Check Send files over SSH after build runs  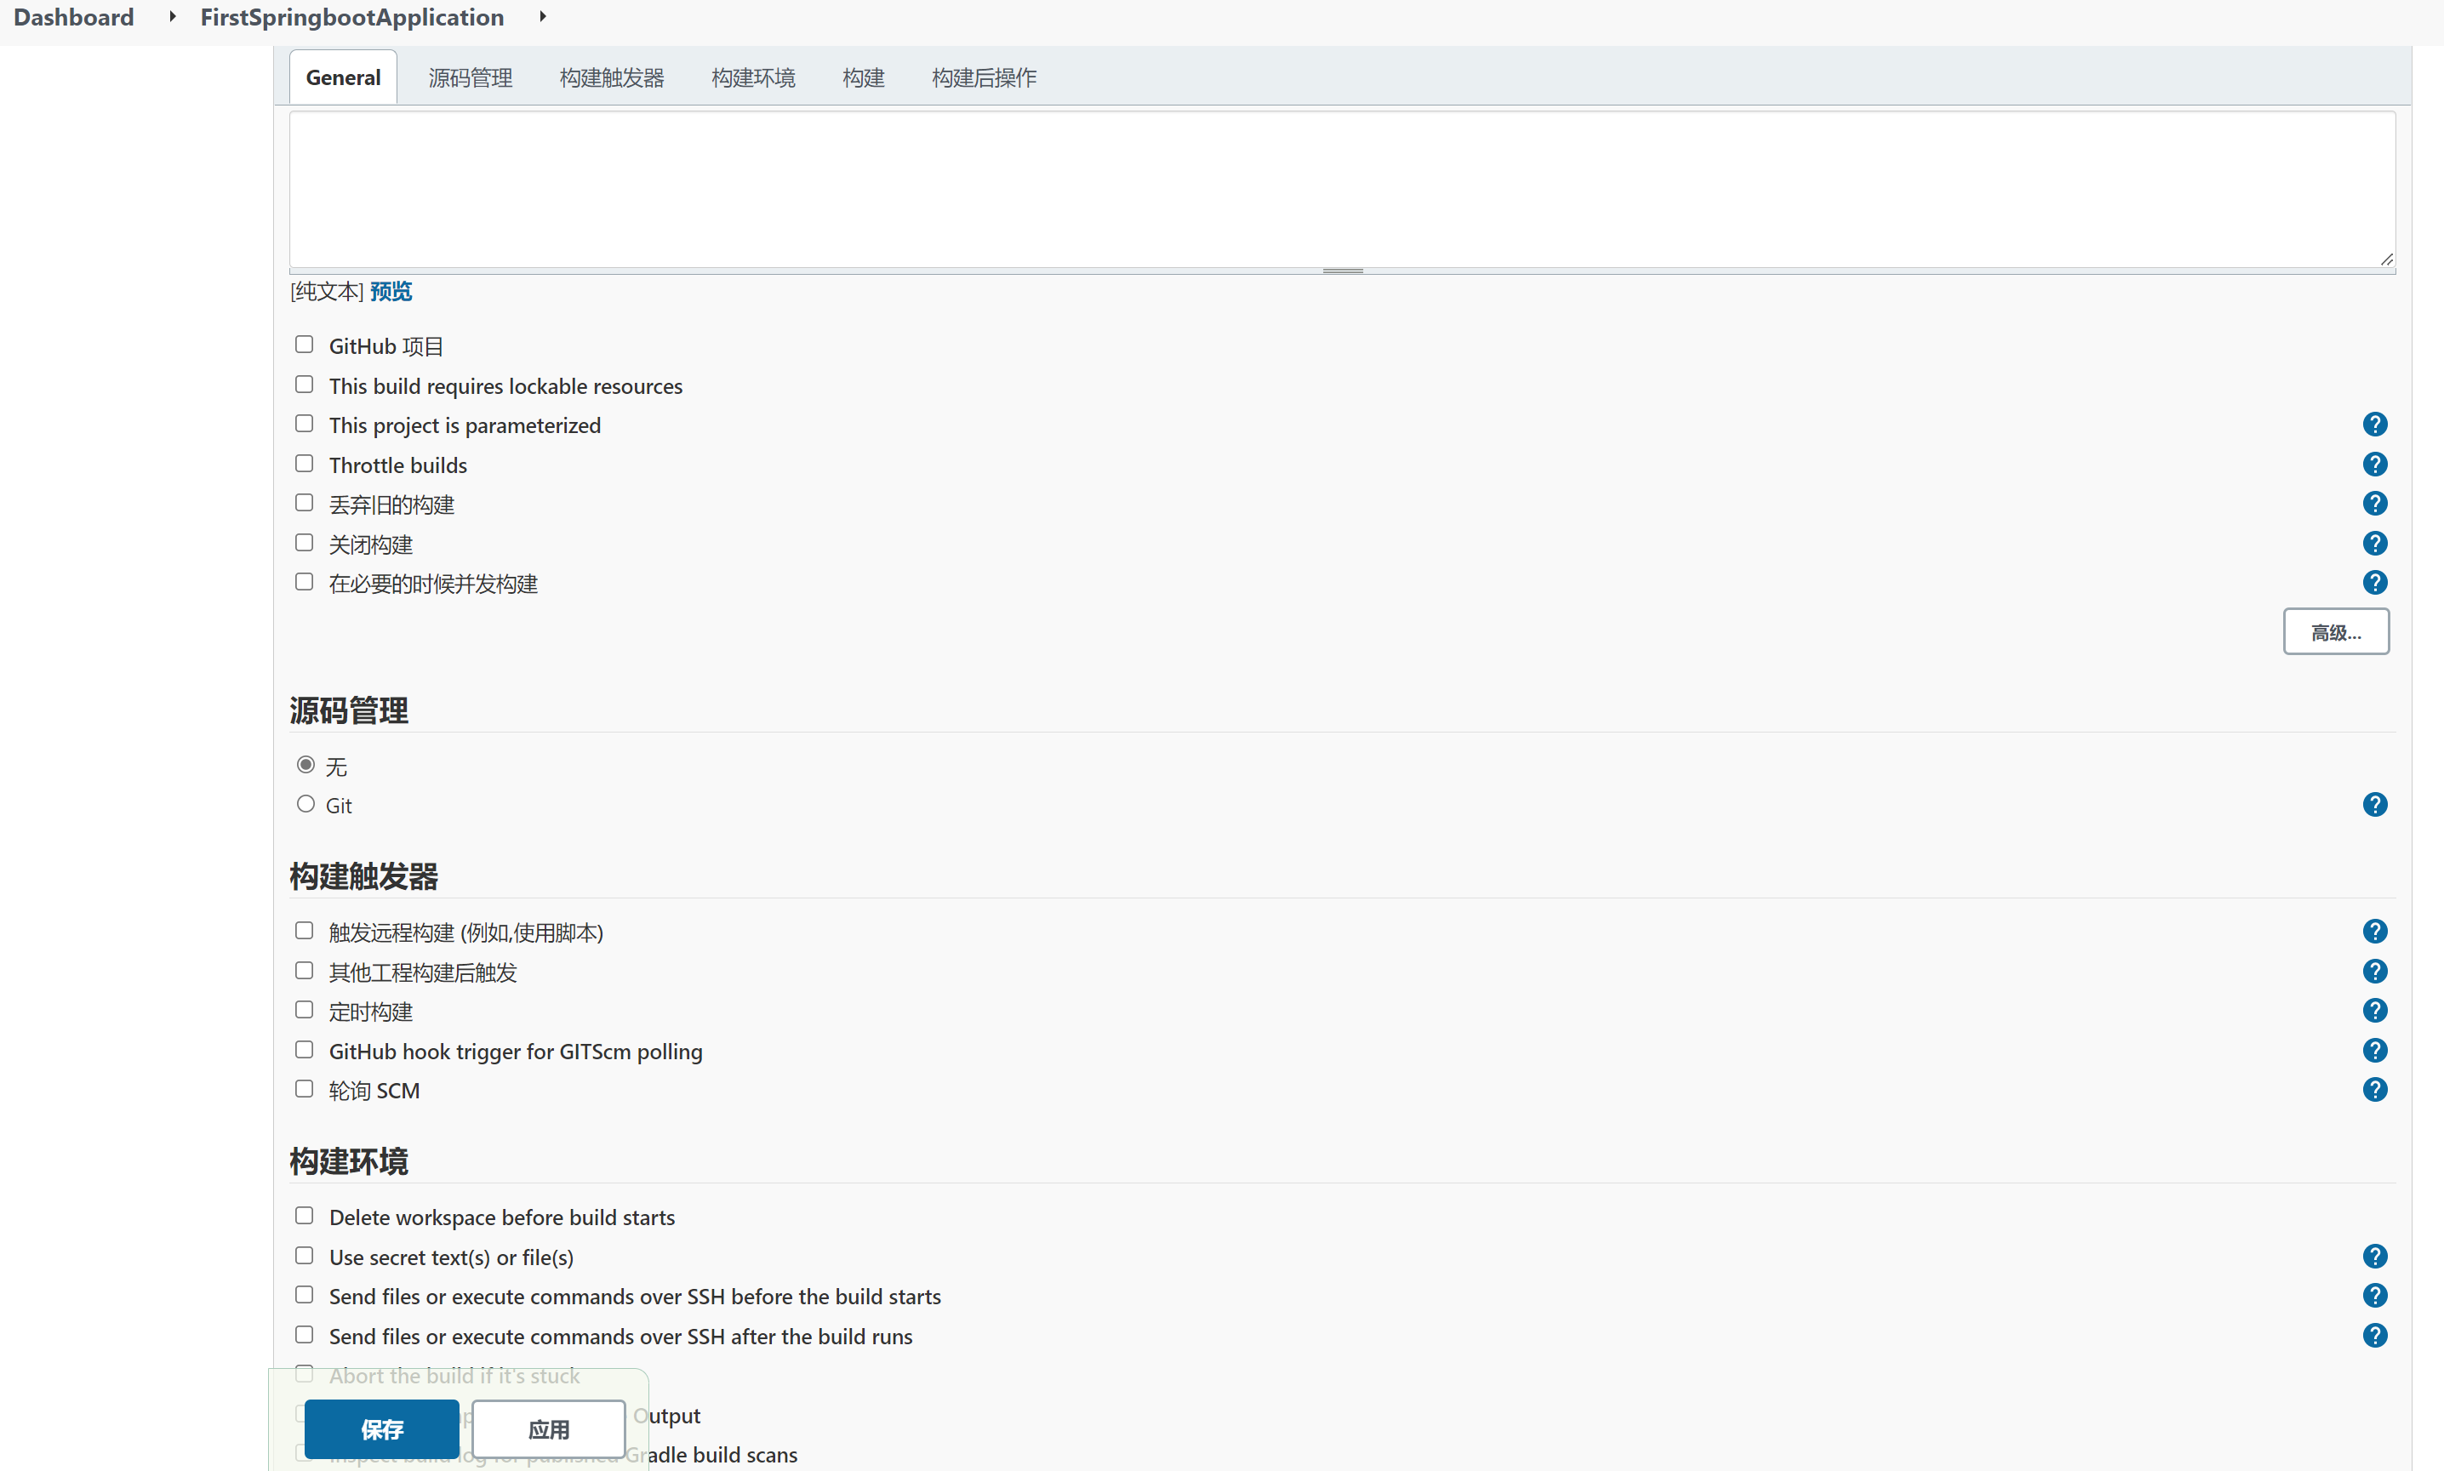point(305,1334)
